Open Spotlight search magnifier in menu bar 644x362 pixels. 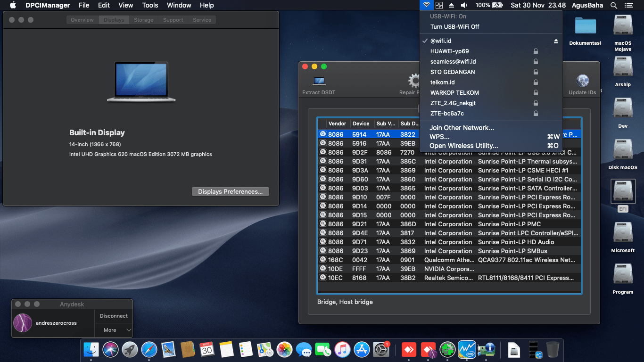[614, 5]
